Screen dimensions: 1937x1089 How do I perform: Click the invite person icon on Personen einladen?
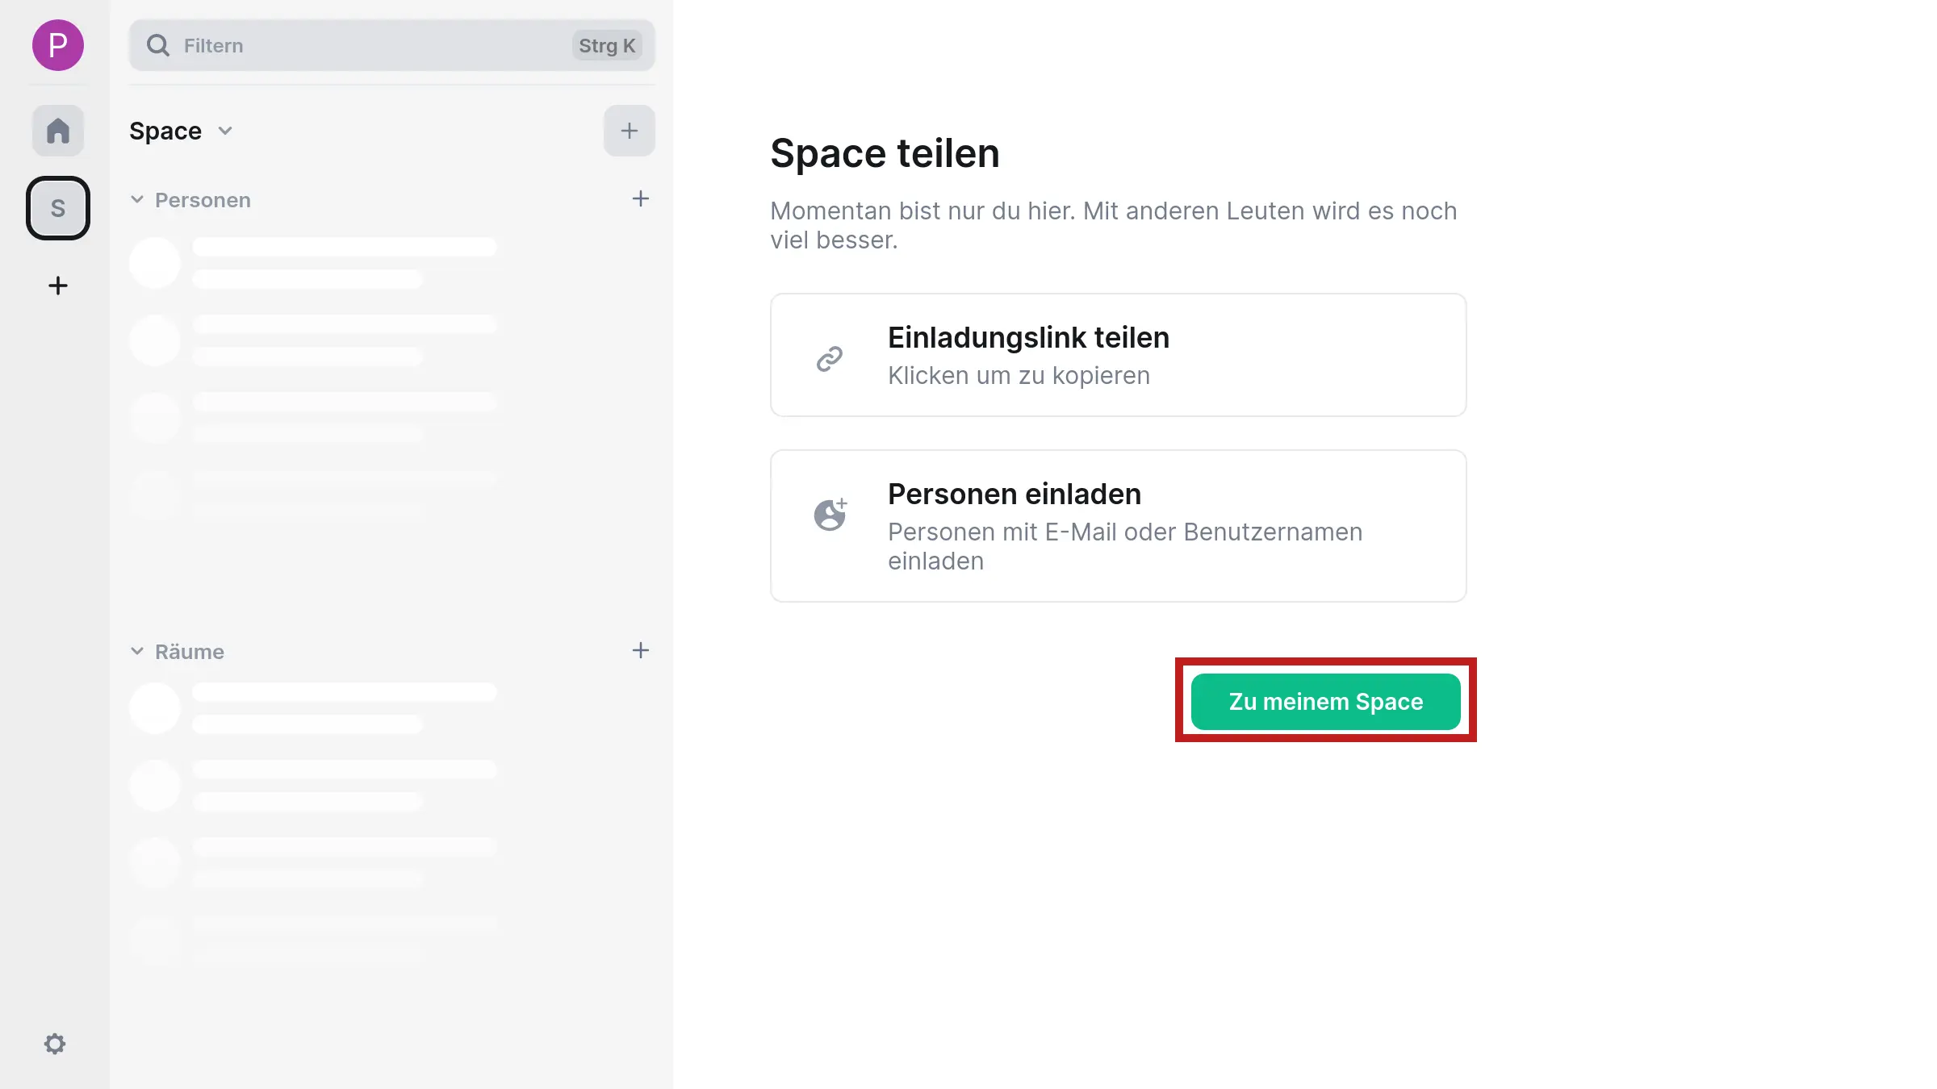(830, 514)
